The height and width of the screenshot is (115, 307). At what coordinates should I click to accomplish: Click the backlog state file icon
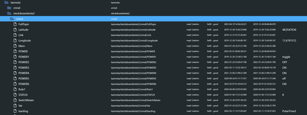[x=15, y=111]
